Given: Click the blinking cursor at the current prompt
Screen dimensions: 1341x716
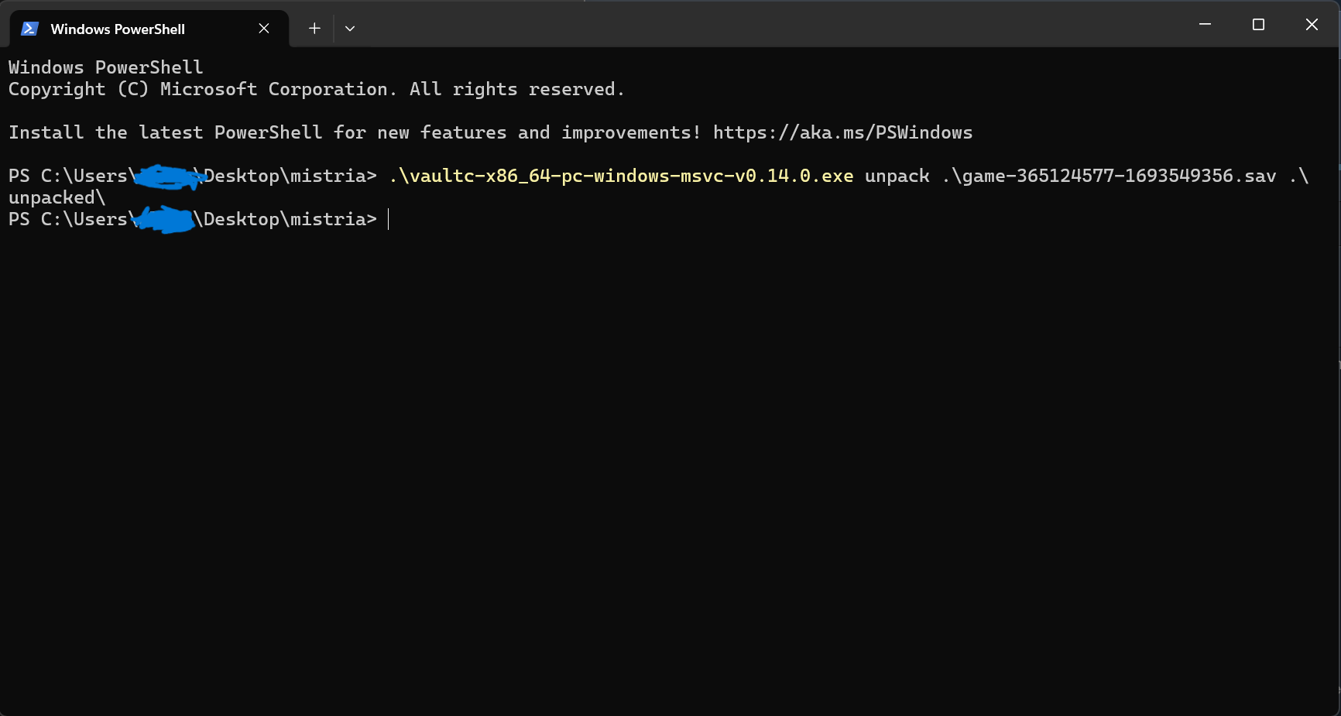Looking at the screenshot, I should 389,219.
